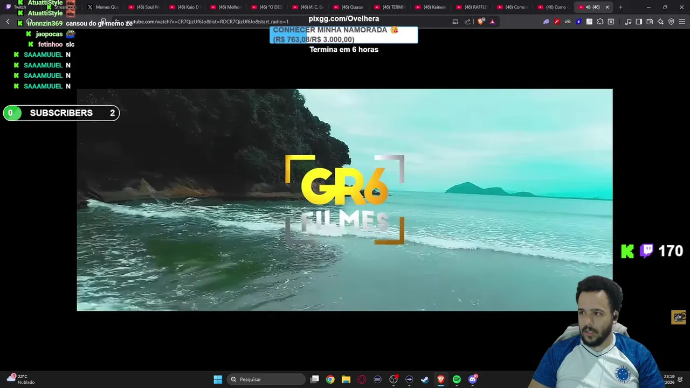Switch to the TERMIN YouTube tab
Screen dimensions: 690x388
coord(390,7)
